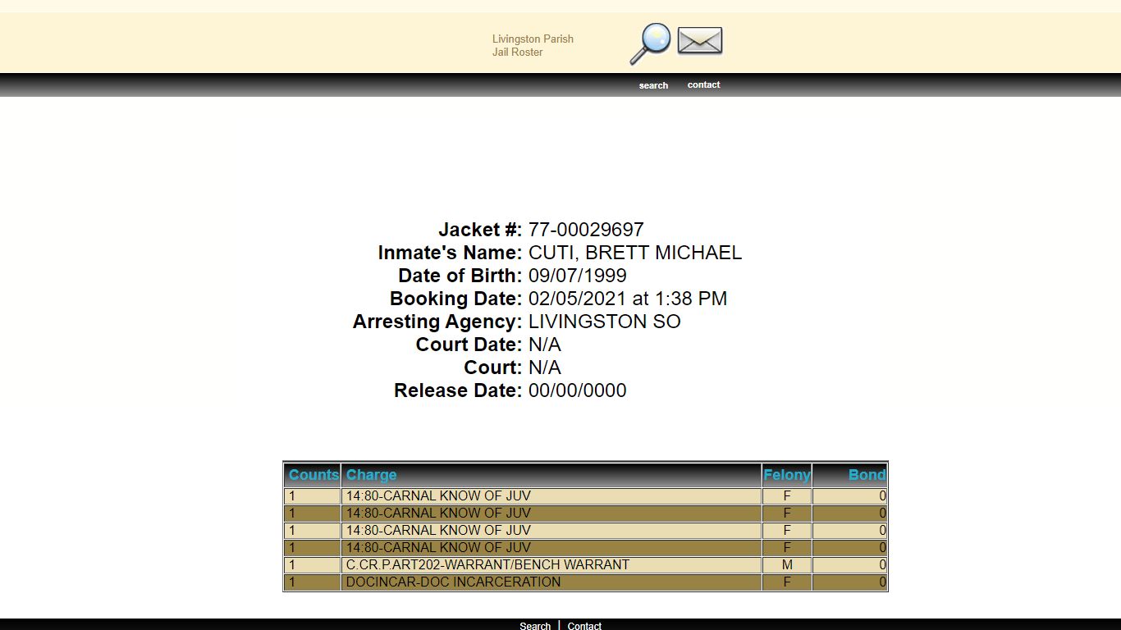Click the M value in the bench warrant row
The width and height of the screenshot is (1121, 630).
787,565
